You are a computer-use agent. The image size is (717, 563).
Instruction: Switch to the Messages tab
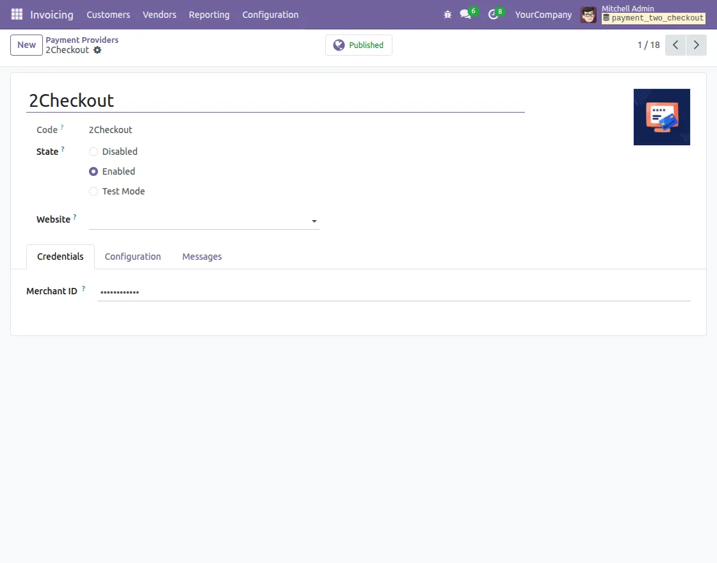pos(202,256)
